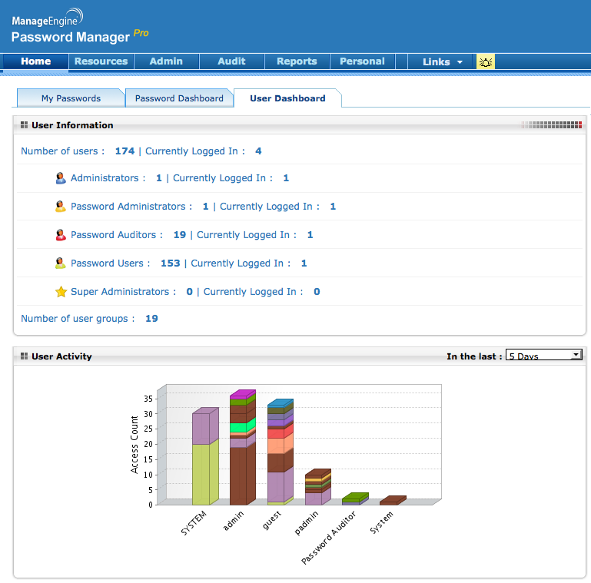Click the Password Administrators label
Viewport: 591px width, 583px height.
pyautogui.click(x=131, y=207)
